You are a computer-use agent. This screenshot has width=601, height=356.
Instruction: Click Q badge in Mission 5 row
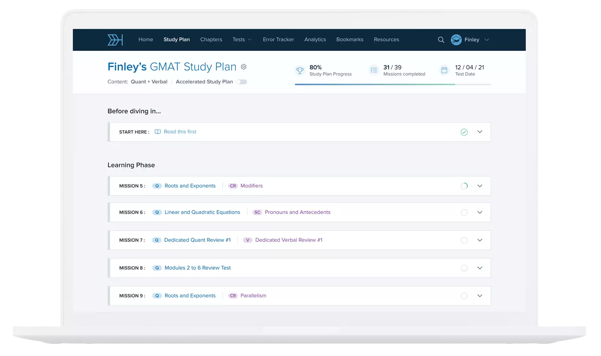point(157,186)
